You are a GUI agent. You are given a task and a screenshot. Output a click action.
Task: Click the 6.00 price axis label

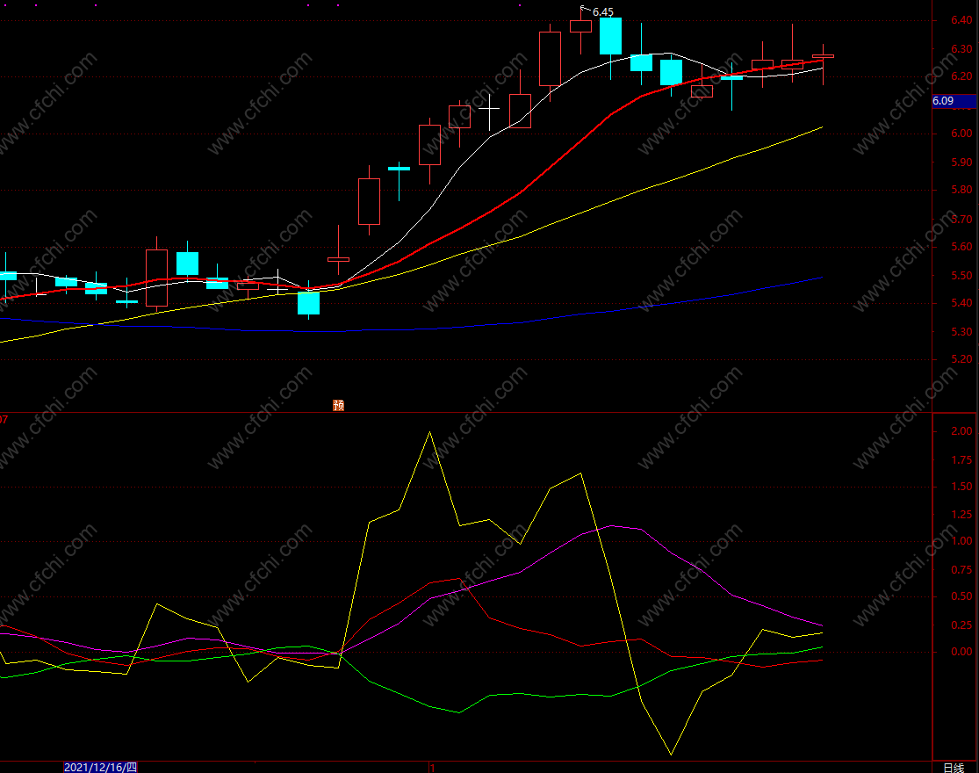pyautogui.click(x=961, y=133)
